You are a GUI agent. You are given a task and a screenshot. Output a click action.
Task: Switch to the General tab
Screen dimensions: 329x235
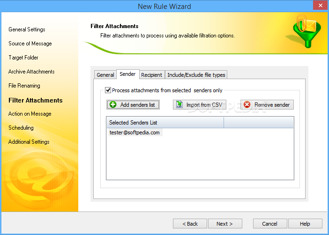click(105, 75)
